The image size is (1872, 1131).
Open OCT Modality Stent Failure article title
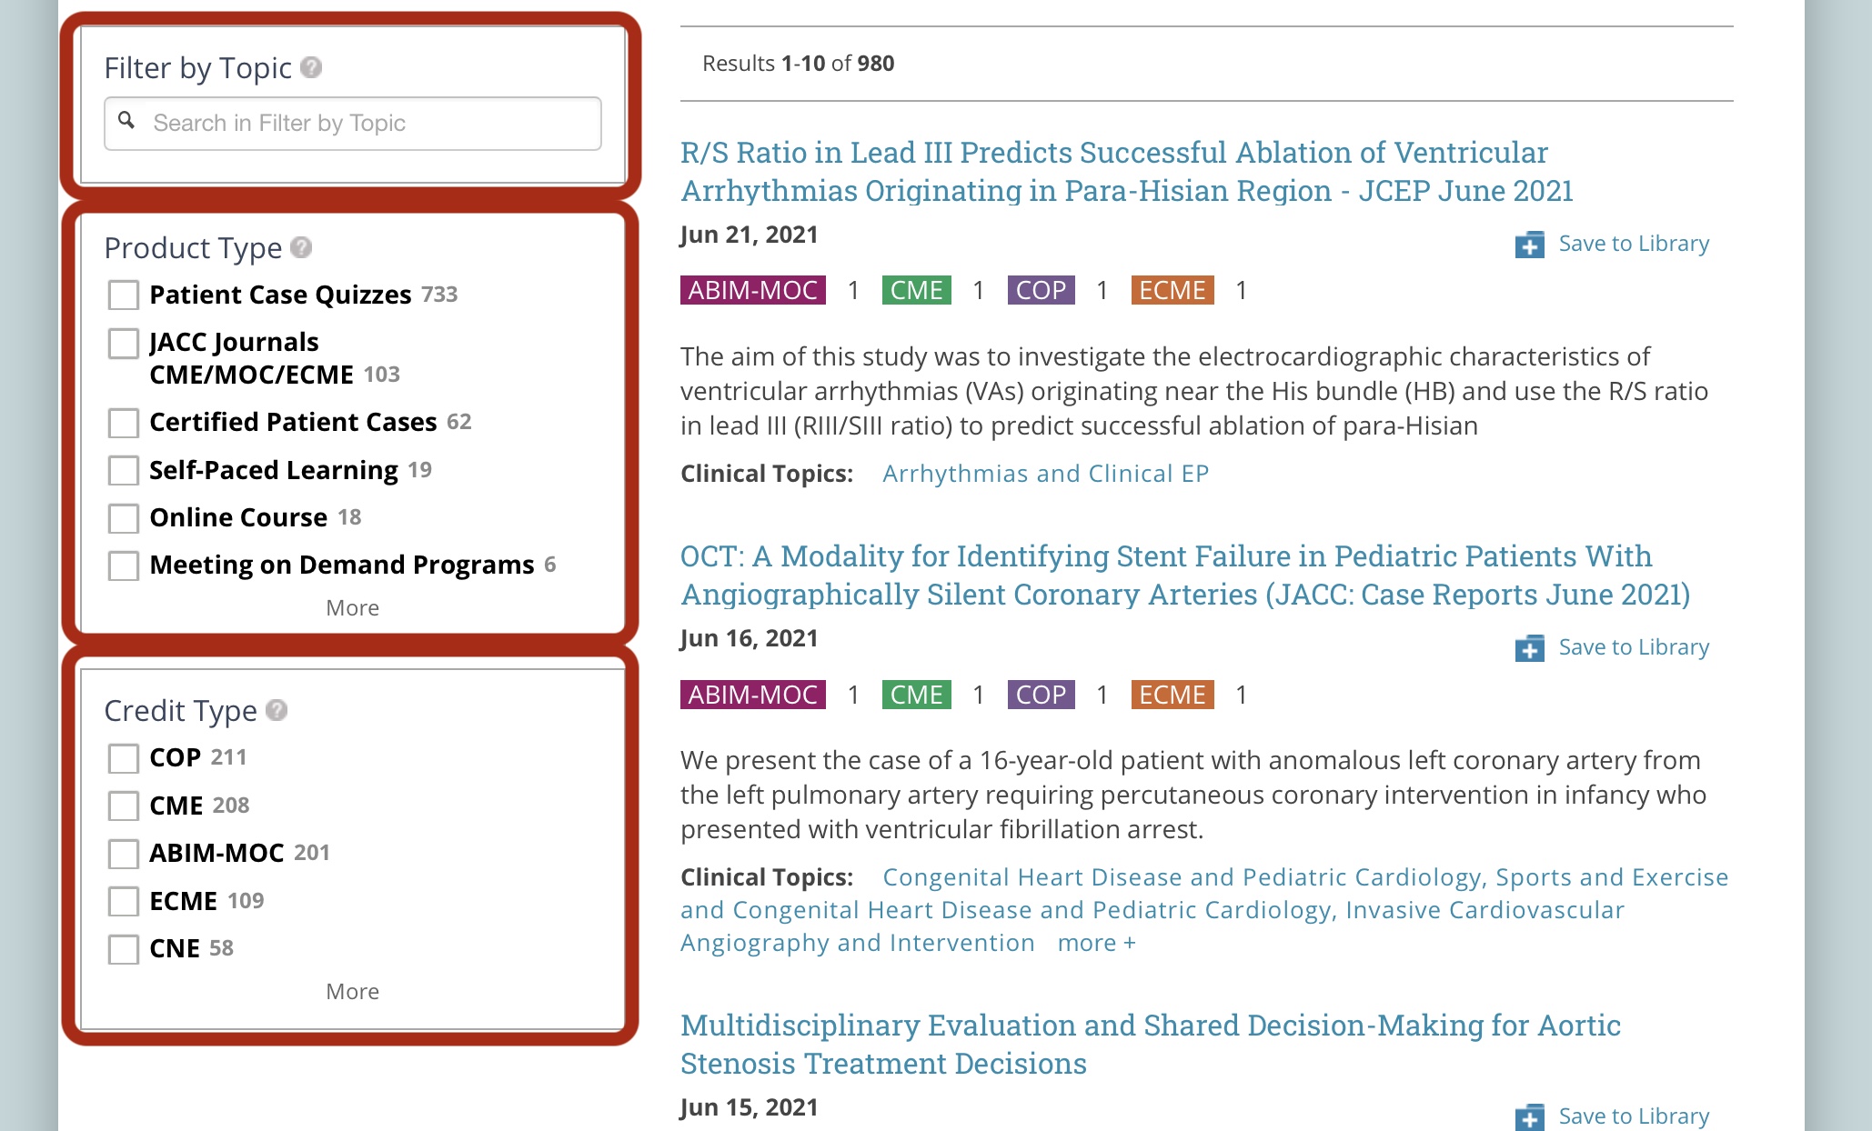(1184, 575)
